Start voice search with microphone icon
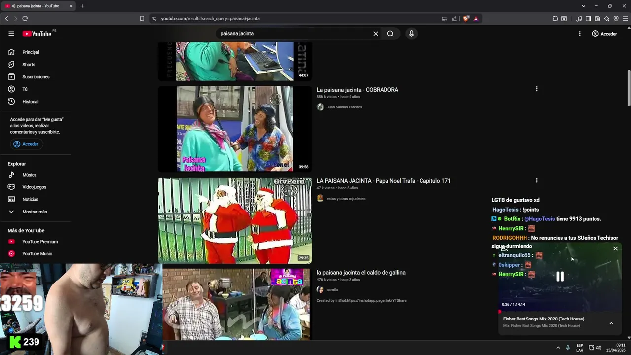Viewport: 631px width, 355px height. click(x=411, y=34)
